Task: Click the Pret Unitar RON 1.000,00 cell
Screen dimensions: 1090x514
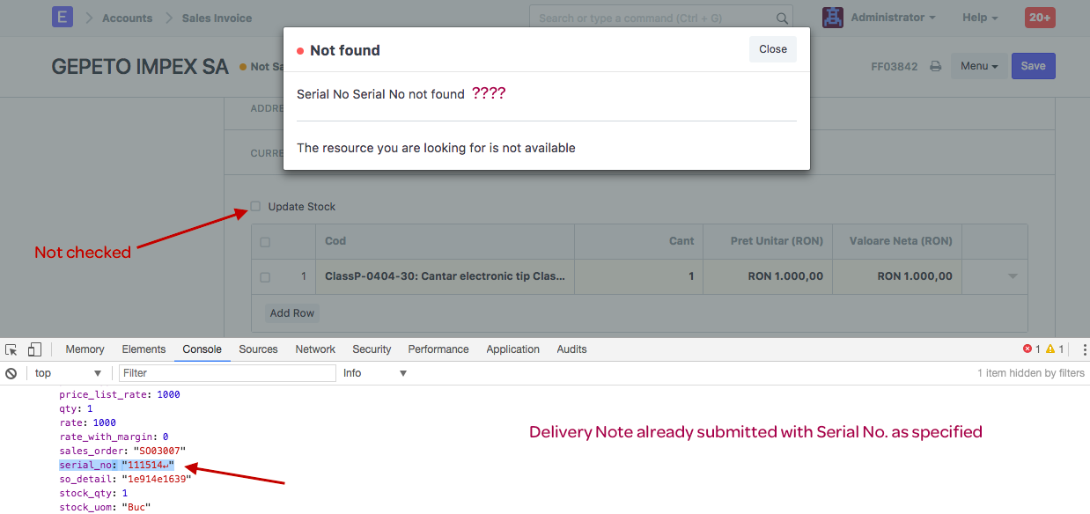Action: click(767, 276)
